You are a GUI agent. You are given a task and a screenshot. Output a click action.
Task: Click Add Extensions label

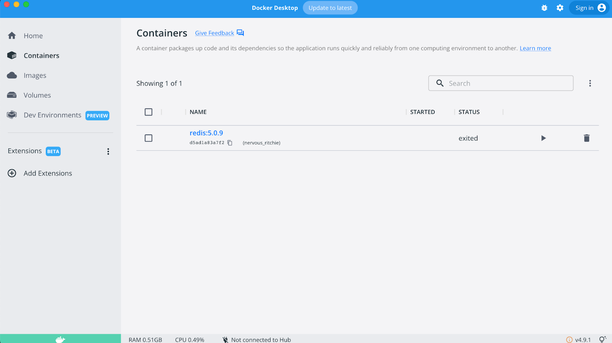tap(48, 173)
